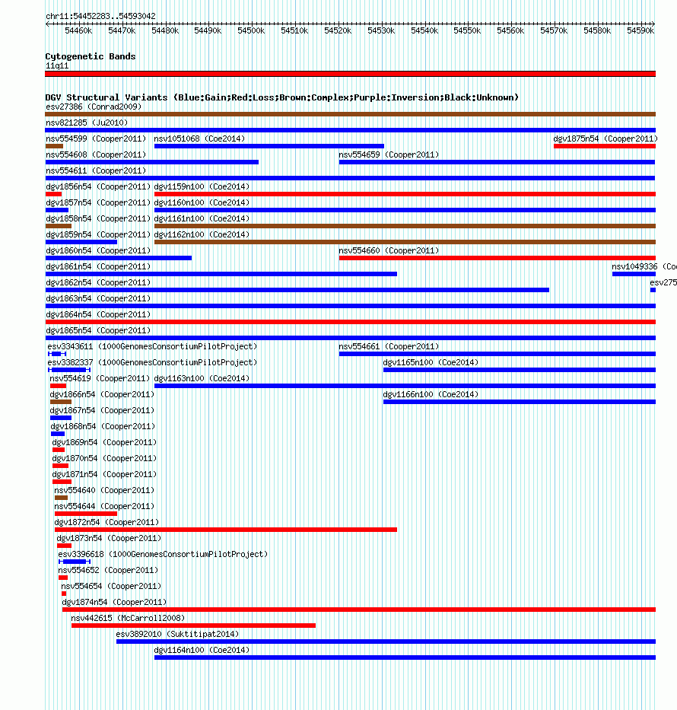Click the nsv554619 (Cooper2011) label
This screenshot has height=710, width=677.
pos(100,378)
